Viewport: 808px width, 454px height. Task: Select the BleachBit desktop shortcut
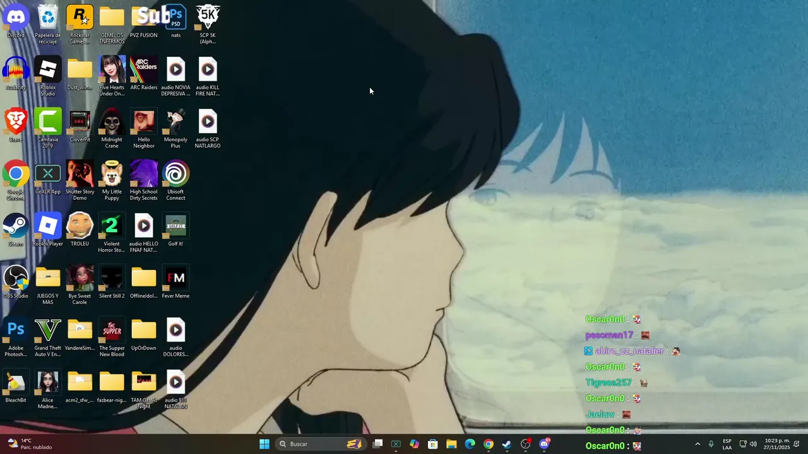tap(16, 387)
